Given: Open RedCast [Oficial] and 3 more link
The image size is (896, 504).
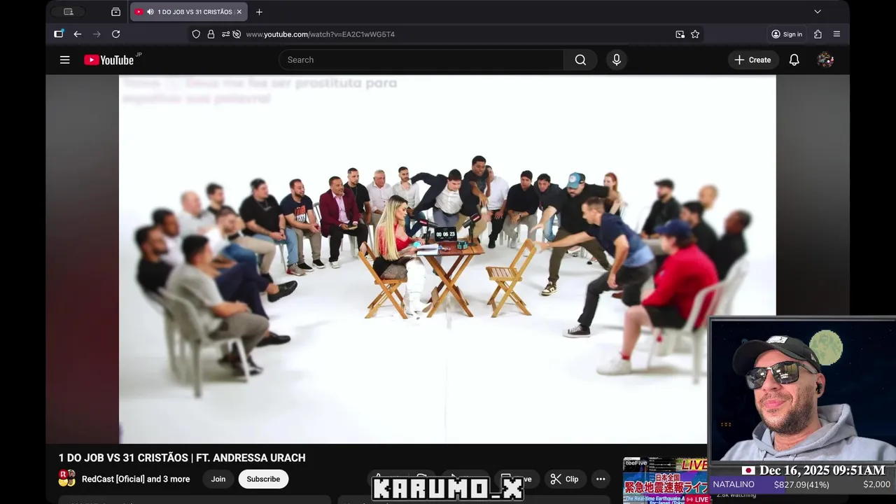Looking at the screenshot, I should click(x=136, y=479).
